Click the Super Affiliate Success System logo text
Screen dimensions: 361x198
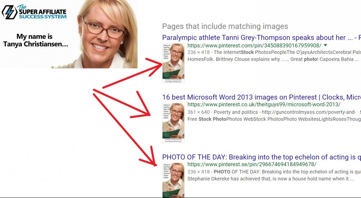tap(43, 12)
